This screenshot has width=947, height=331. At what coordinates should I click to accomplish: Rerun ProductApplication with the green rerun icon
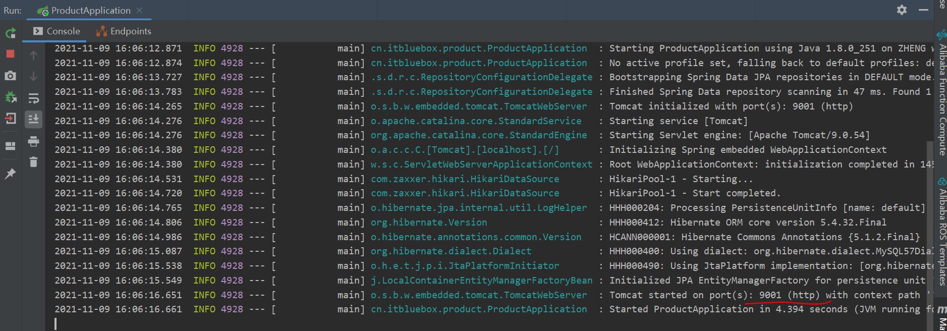(x=11, y=33)
